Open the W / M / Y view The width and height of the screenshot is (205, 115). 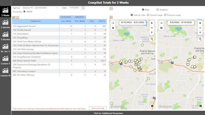tap(5, 48)
